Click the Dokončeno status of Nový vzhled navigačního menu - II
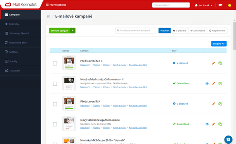Image resolution: width=236 pixels, height=144 pixels. coord(181,84)
